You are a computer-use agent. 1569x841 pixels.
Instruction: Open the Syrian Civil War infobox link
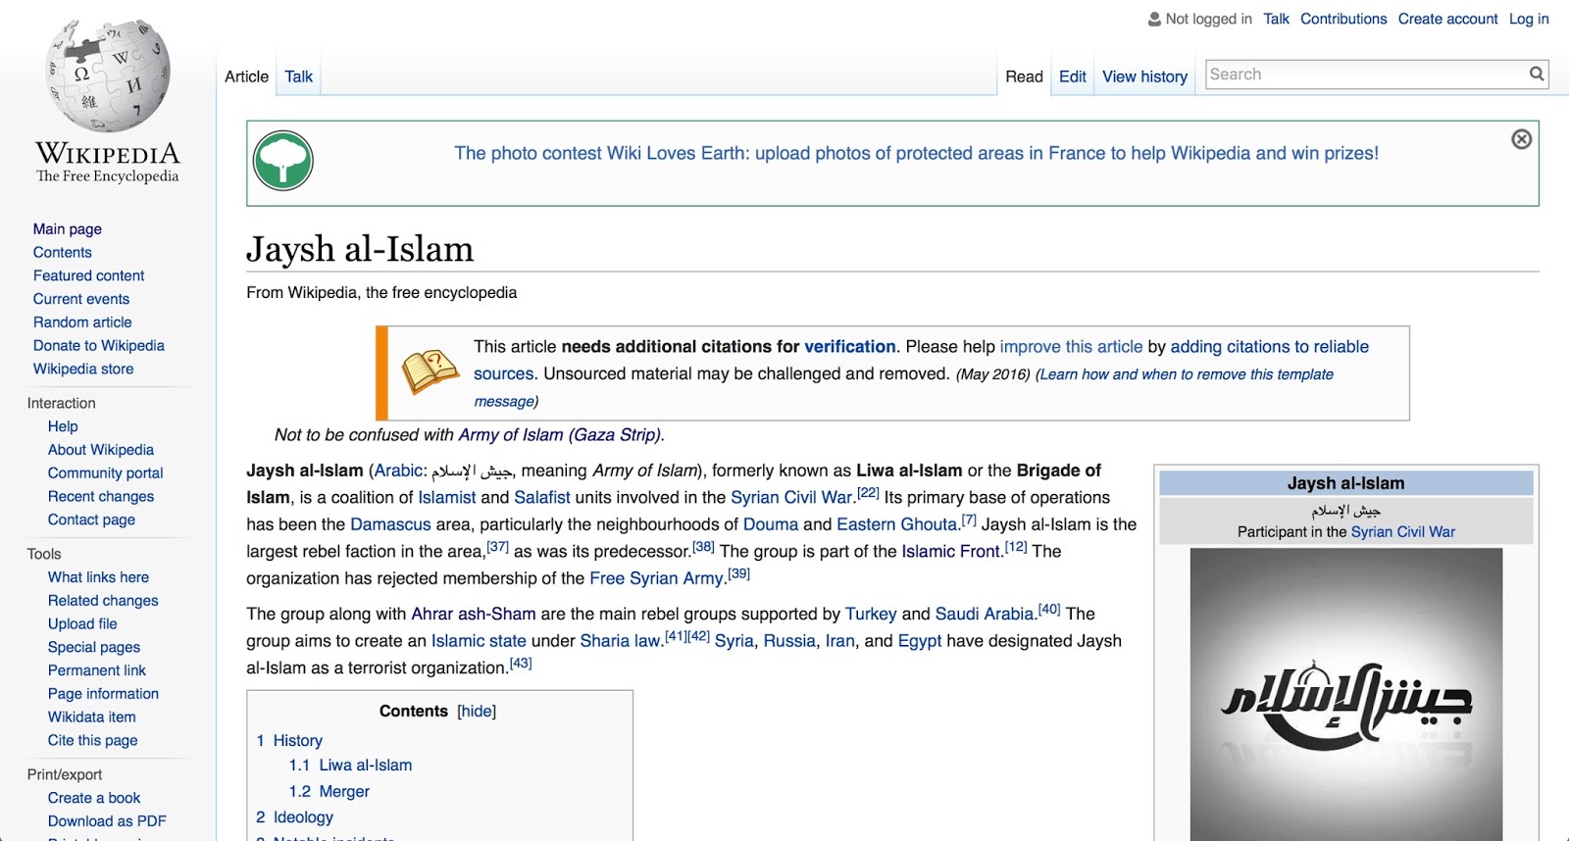1402,532
